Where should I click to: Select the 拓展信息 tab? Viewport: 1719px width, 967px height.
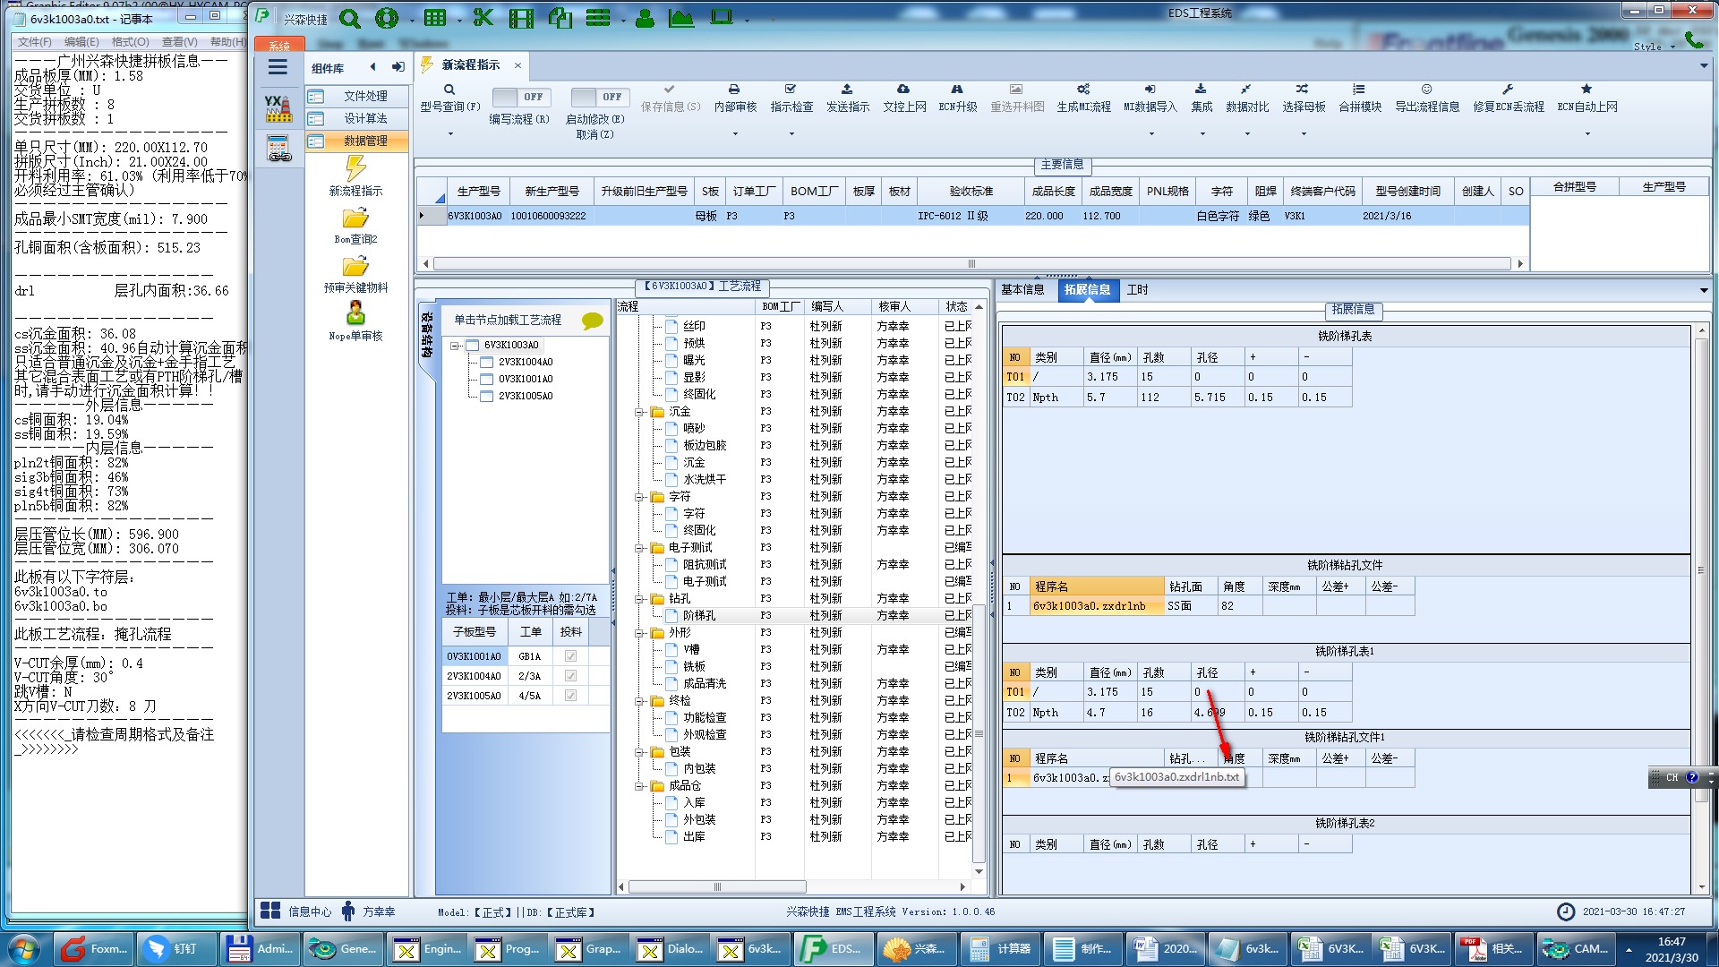(1088, 290)
